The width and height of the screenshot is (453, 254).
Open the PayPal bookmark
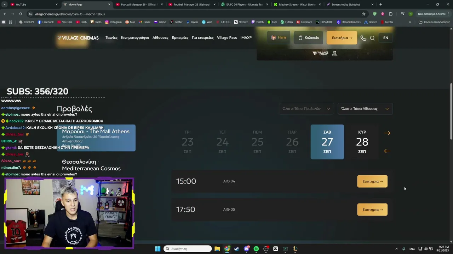(x=192, y=22)
